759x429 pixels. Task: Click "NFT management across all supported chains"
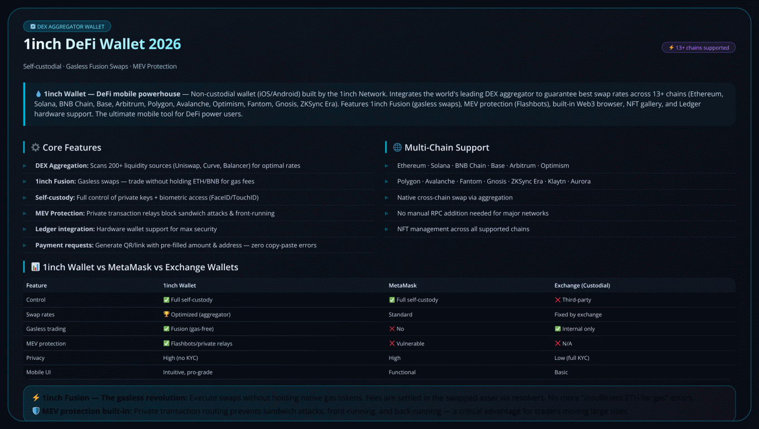coord(560,229)
